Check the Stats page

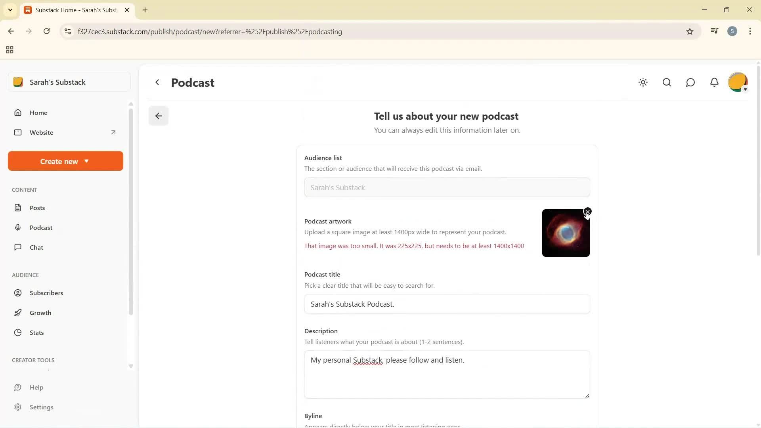coord(36,332)
